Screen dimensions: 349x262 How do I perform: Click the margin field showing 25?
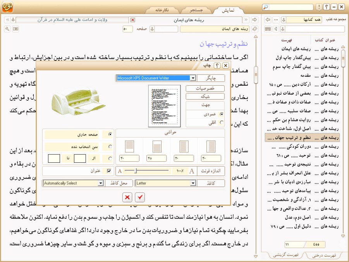[x=156, y=158]
